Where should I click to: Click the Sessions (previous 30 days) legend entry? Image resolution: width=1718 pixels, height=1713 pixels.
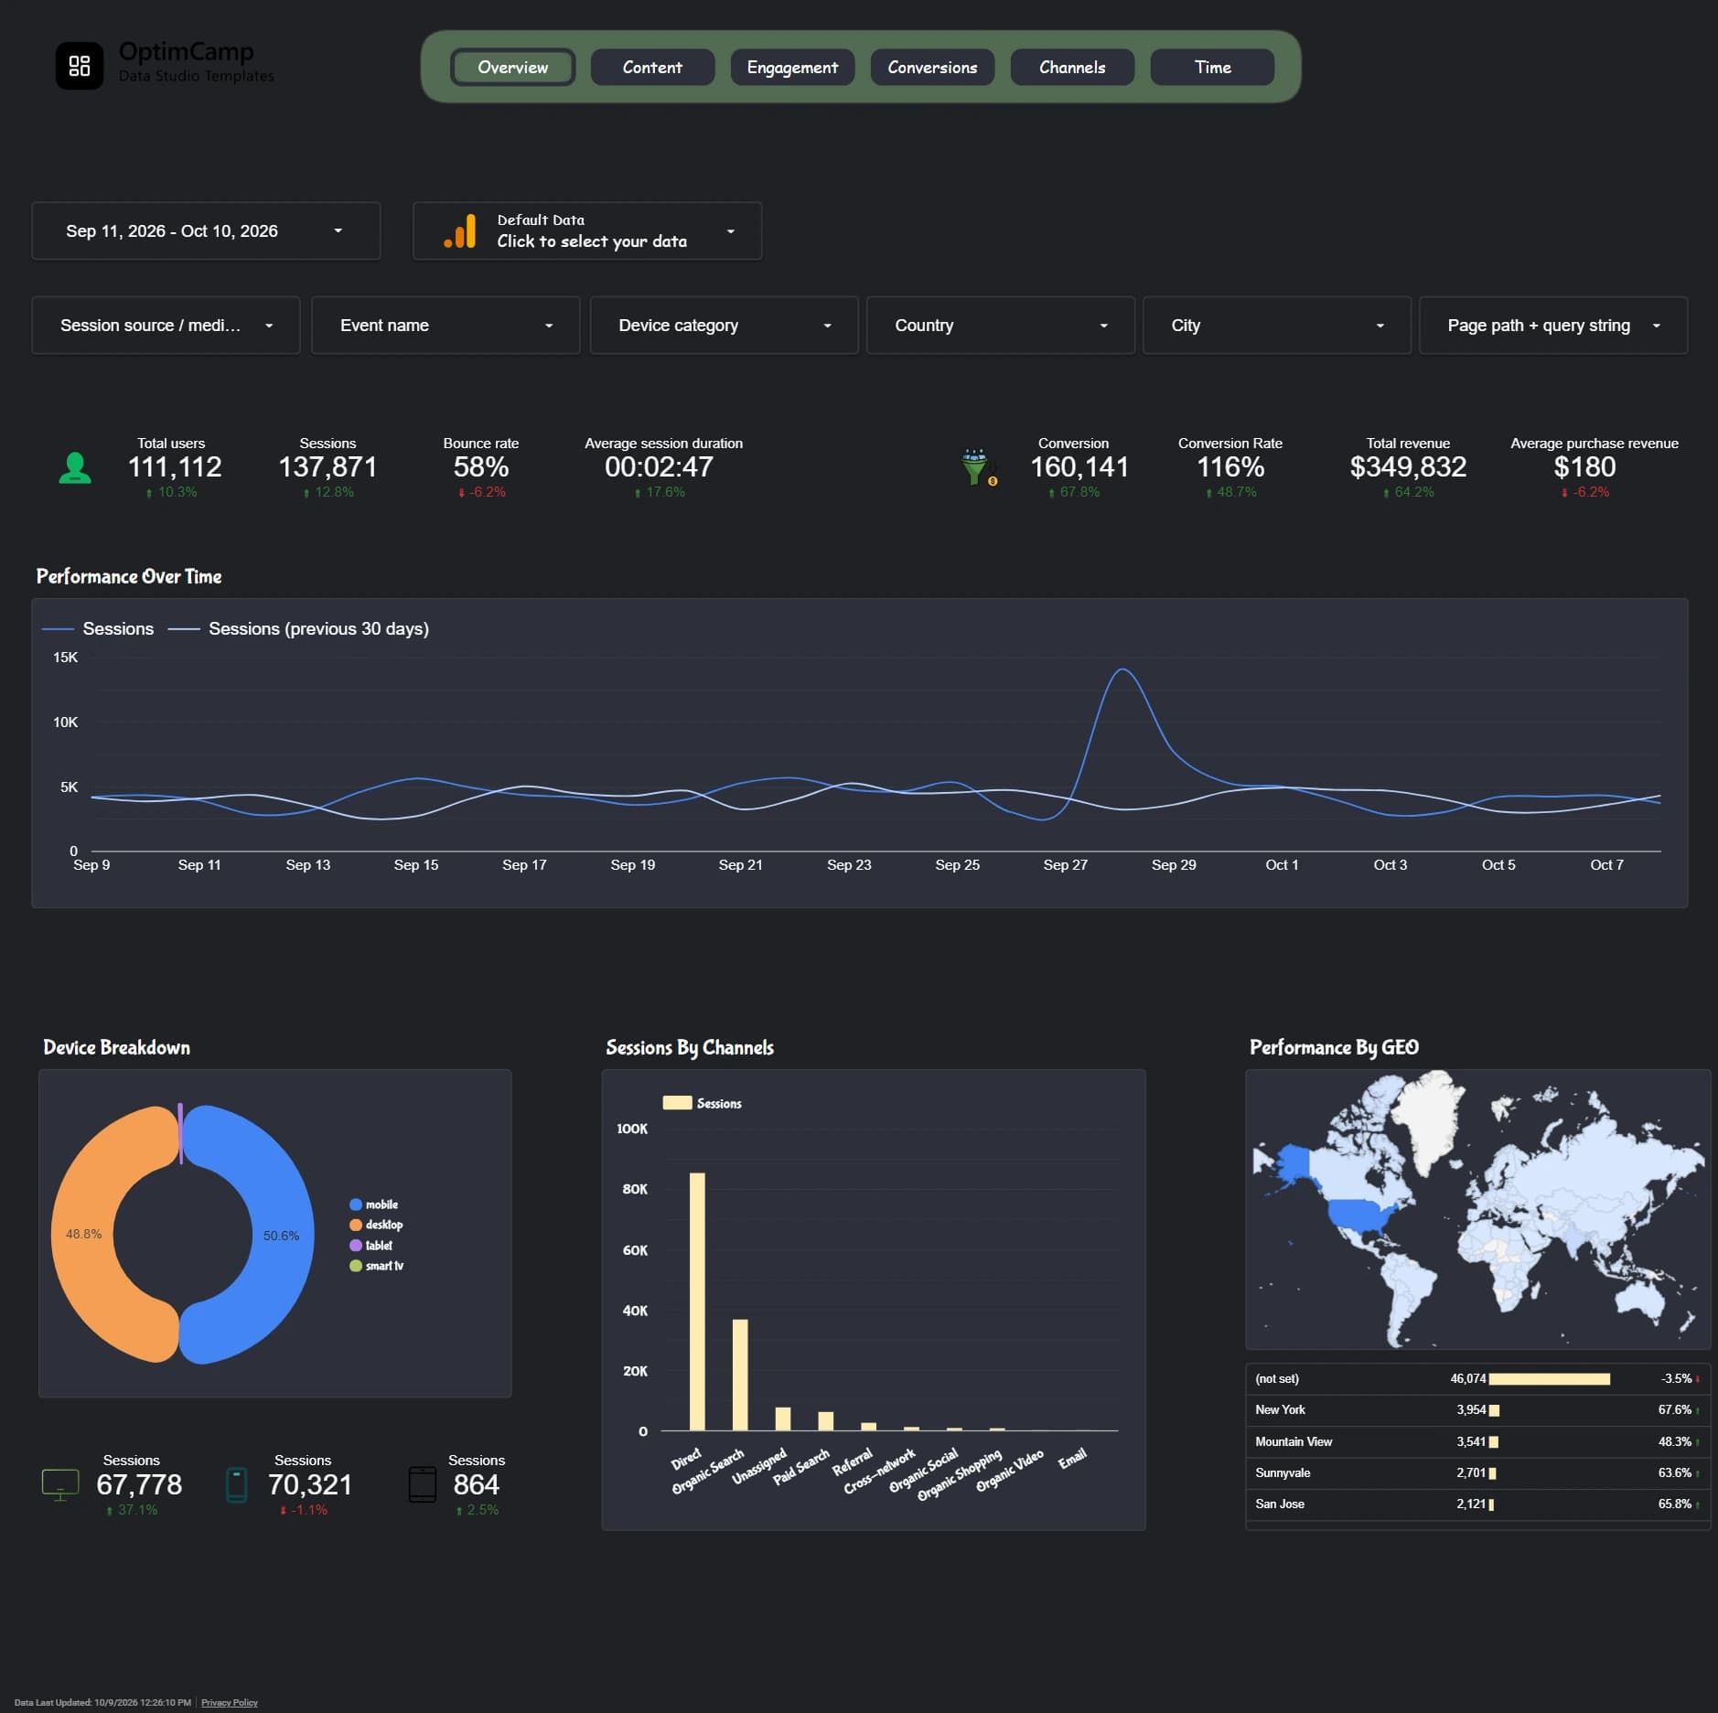[x=299, y=628]
